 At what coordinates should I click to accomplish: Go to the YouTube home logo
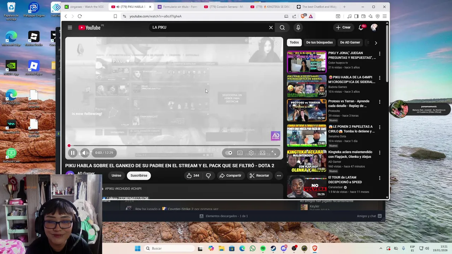(x=90, y=28)
